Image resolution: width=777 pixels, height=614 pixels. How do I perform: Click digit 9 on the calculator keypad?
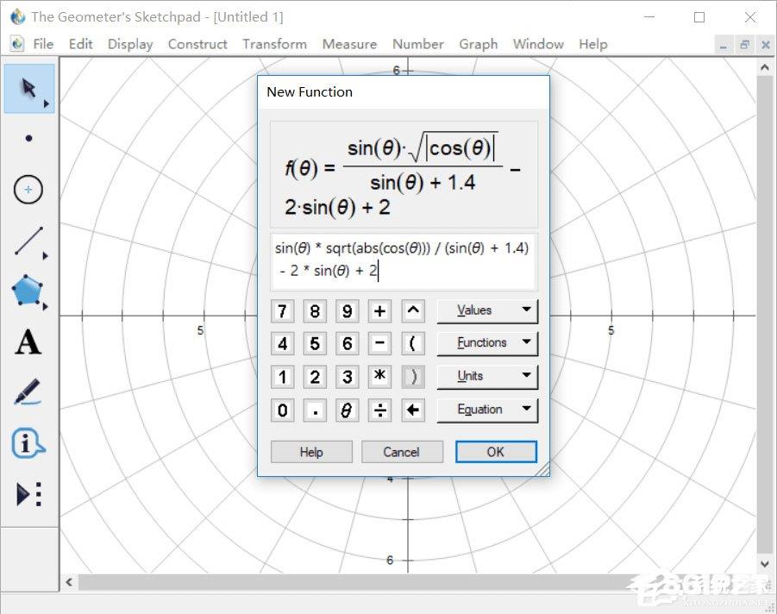[x=347, y=311]
